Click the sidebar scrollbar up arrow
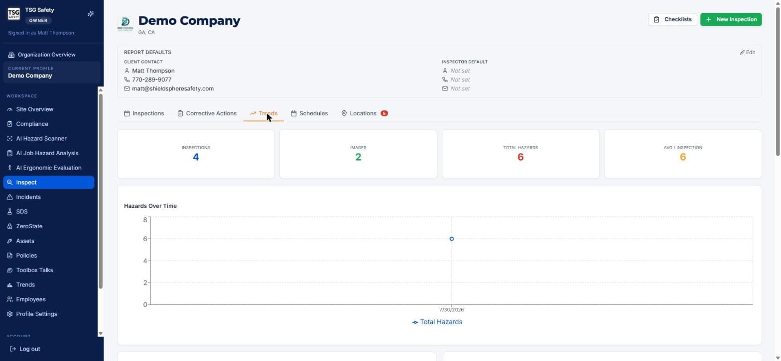 [x=101, y=90]
